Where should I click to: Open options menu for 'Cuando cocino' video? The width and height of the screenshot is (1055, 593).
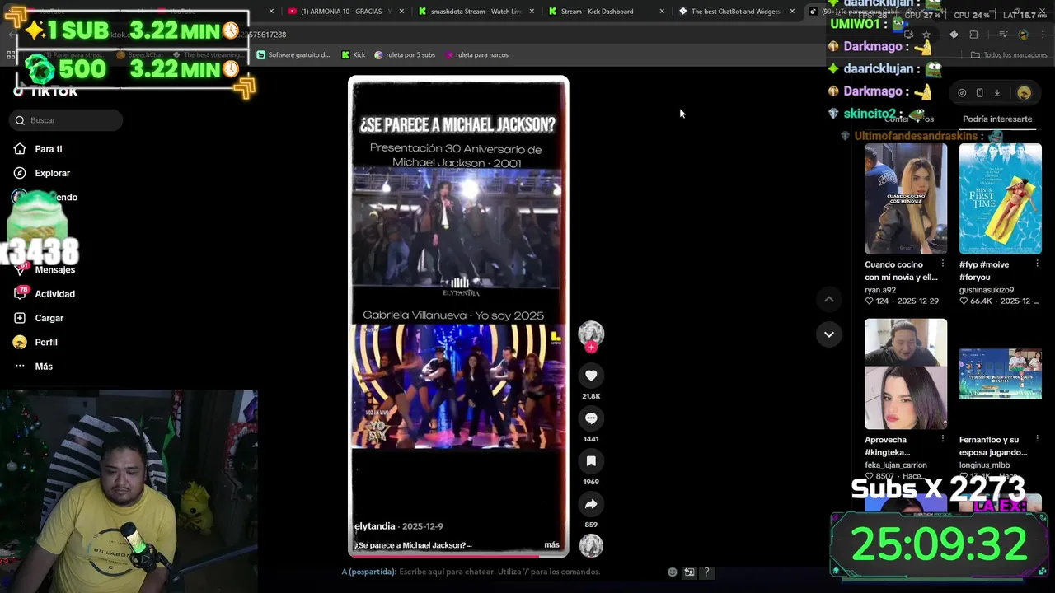pos(943,264)
